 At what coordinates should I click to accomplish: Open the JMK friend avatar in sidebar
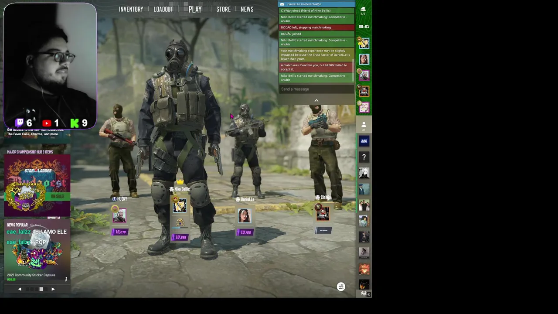click(x=364, y=141)
